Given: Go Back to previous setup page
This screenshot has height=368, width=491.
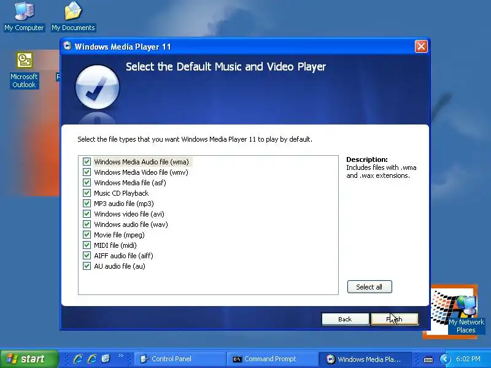Looking at the screenshot, I should pyautogui.click(x=345, y=319).
